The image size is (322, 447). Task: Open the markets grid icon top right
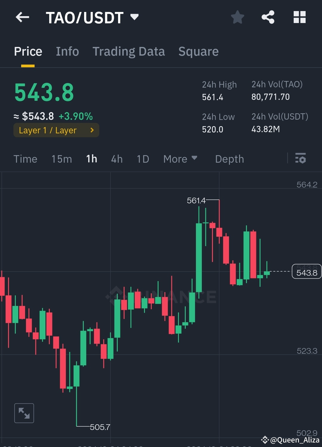tap(299, 17)
